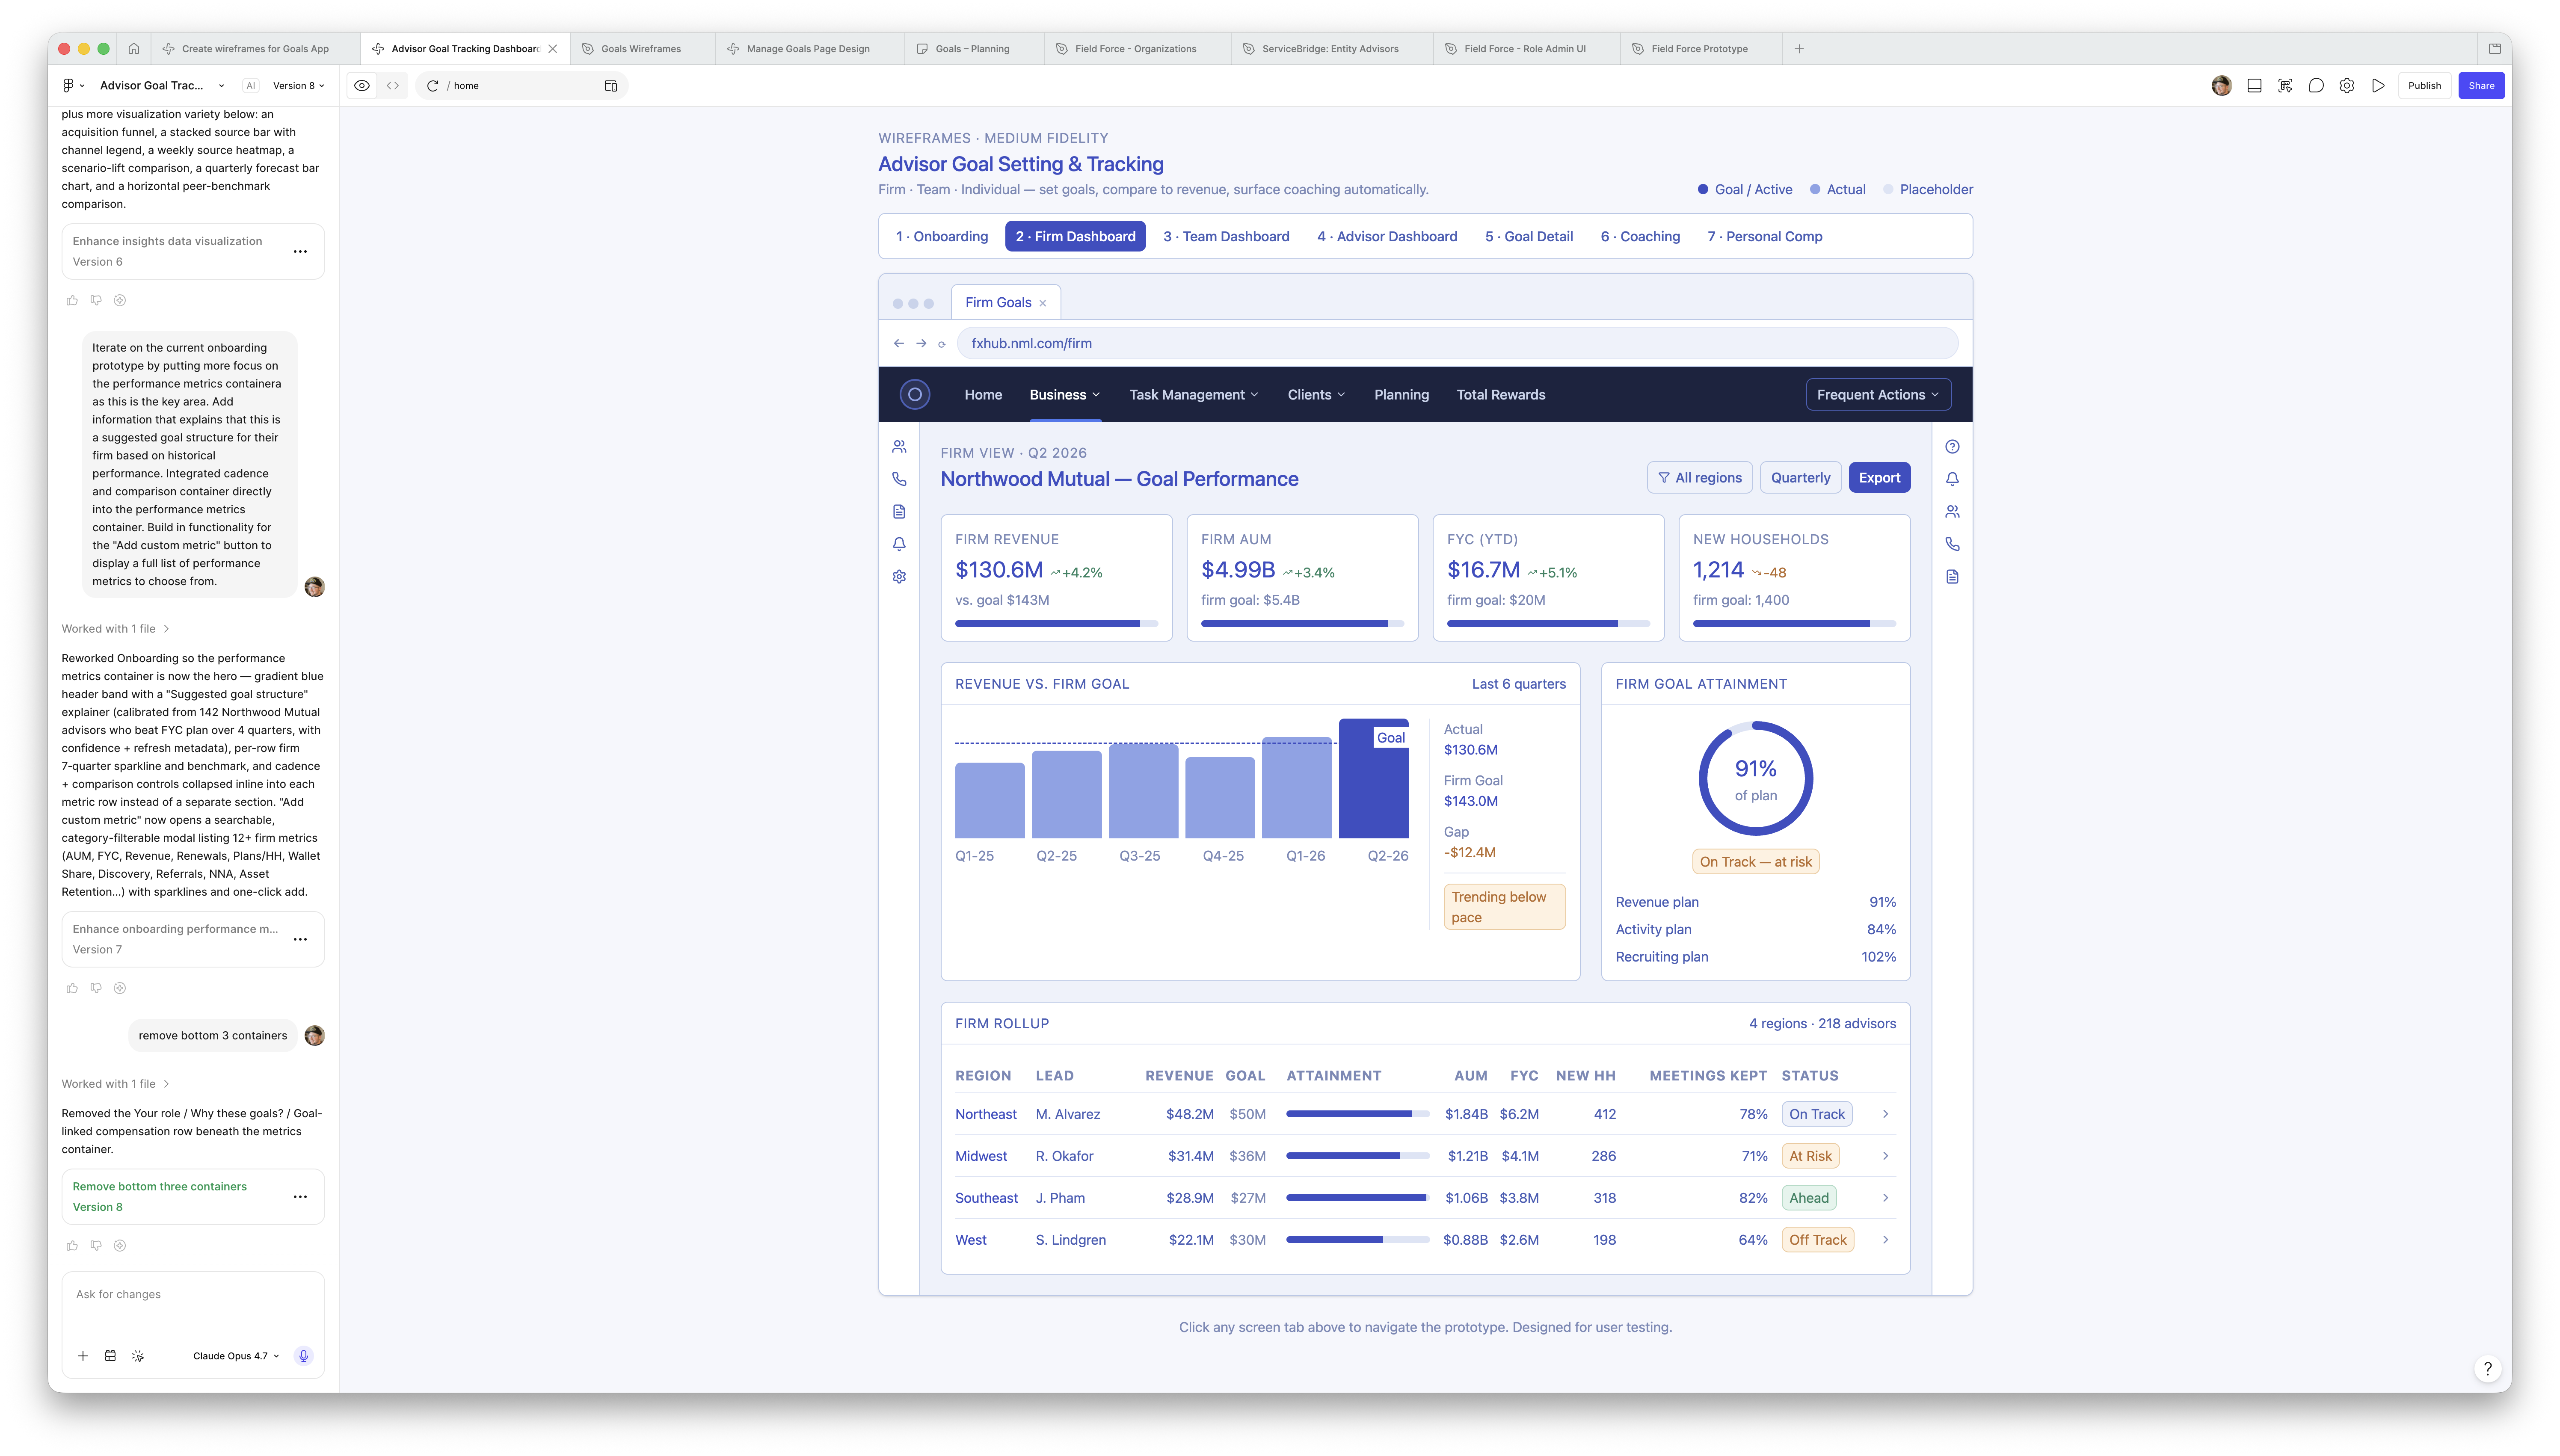Screen dimensions: 2560x1456
Task: Switch to code view toggle
Action: pos(393,86)
